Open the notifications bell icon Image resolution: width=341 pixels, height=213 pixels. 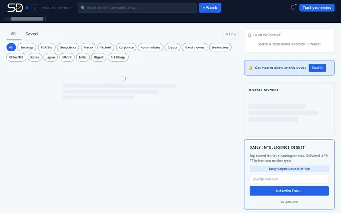(x=293, y=8)
